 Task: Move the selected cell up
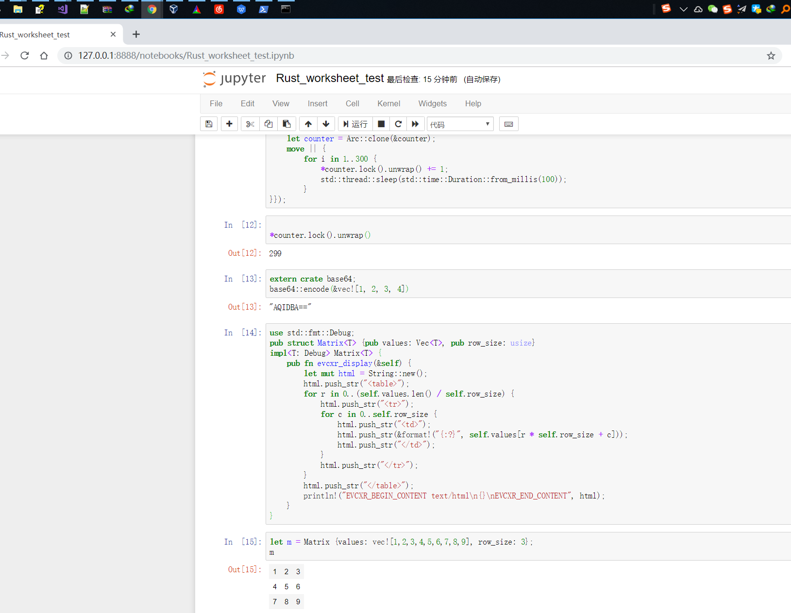pyautogui.click(x=308, y=124)
